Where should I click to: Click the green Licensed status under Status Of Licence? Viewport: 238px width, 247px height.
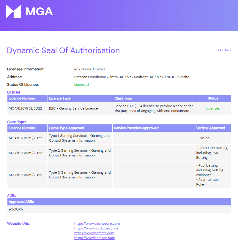[81, 85]
